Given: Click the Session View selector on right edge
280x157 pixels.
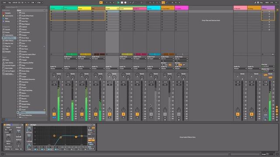Looking at the screenshot, I should [x=277, y=10].
